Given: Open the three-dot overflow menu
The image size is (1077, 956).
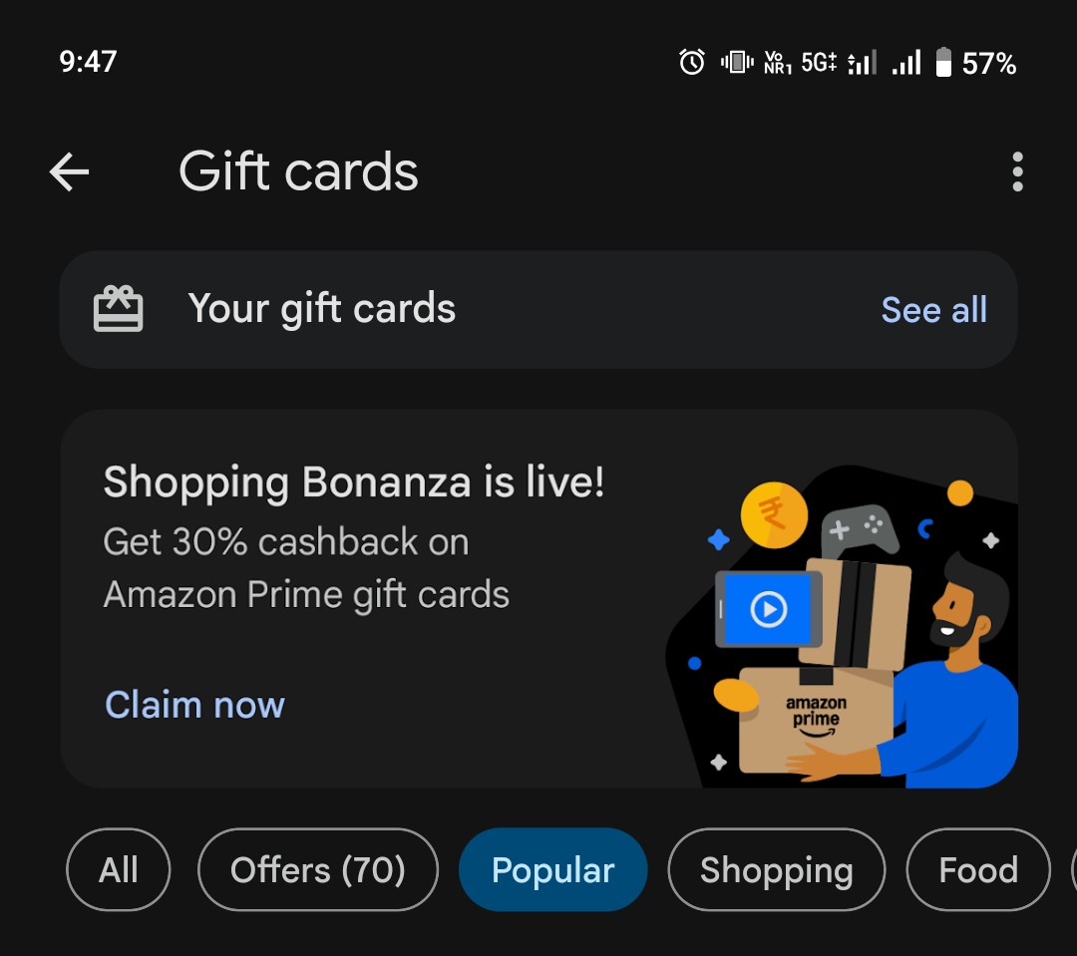Looking at the screenshot, I should tap(1017, 171).
